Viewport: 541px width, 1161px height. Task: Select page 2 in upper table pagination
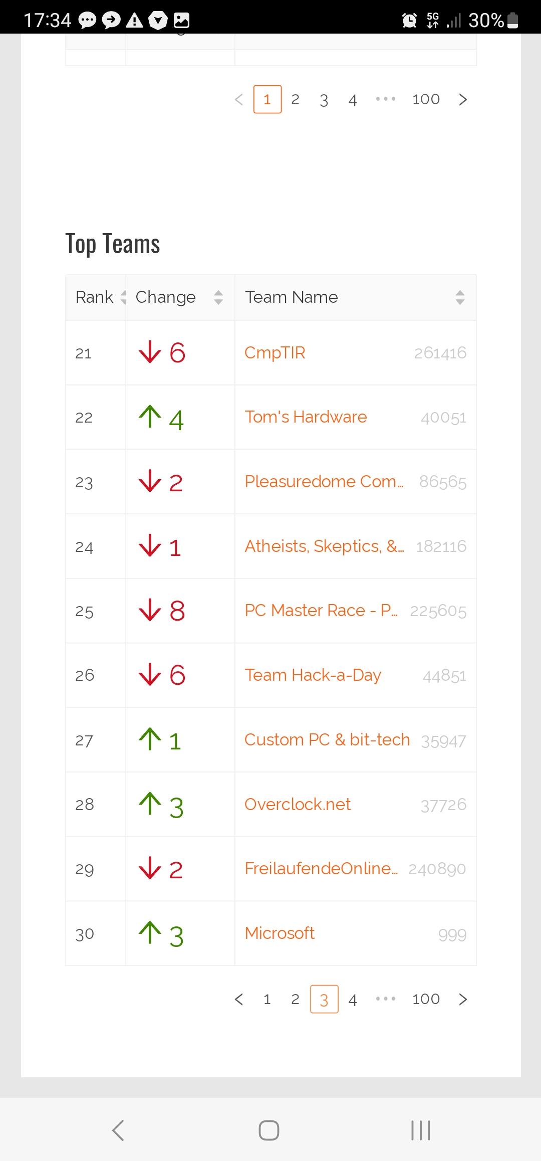(296, 99)
